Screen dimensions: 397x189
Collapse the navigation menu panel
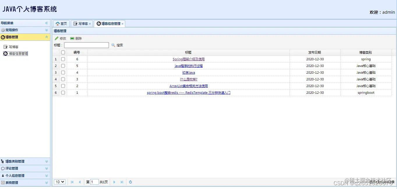click(x=47, y=23)
